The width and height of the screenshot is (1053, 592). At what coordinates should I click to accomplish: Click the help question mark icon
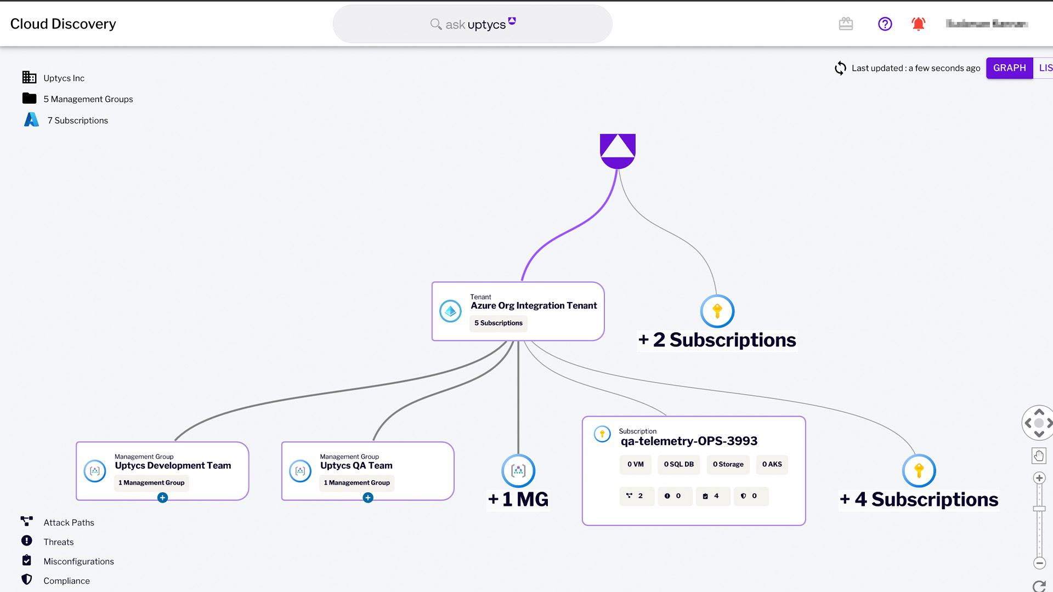[885, 24]
